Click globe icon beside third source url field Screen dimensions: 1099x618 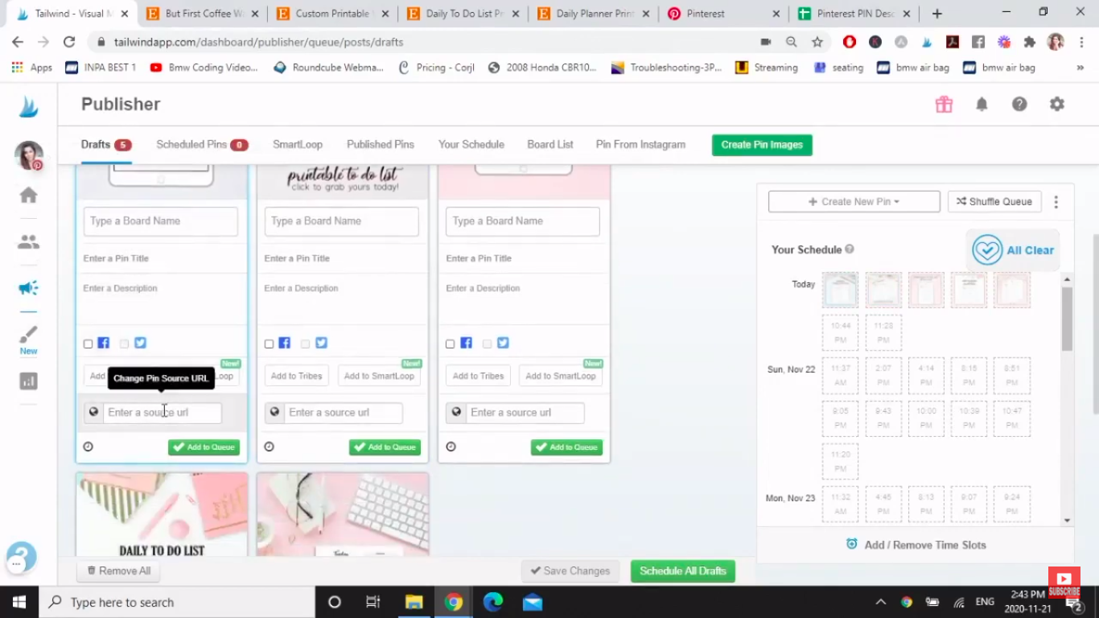click(x=457, y=412)
